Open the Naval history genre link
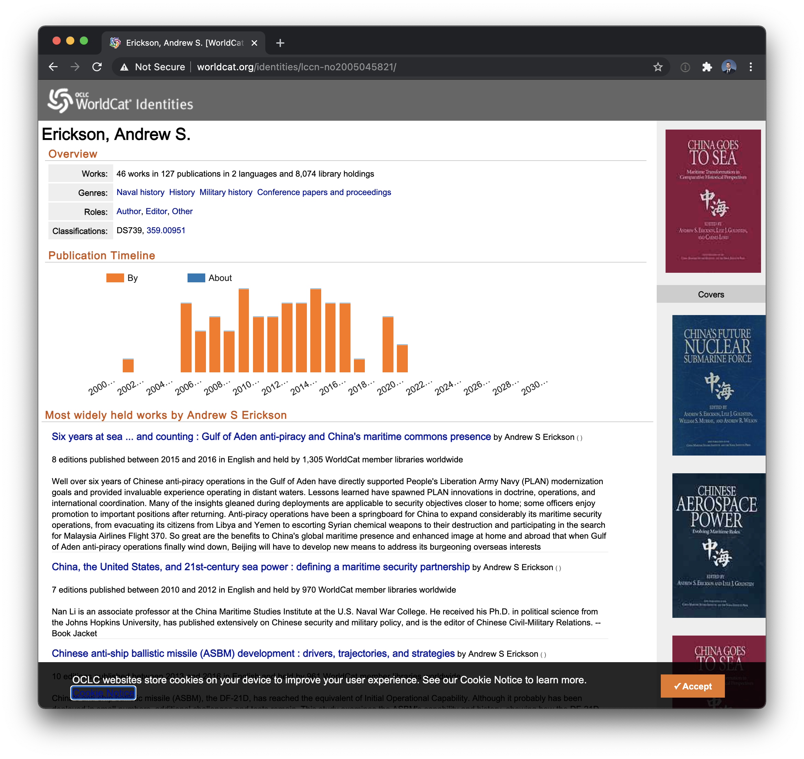804x759 pixels. (x=140, y=192)
